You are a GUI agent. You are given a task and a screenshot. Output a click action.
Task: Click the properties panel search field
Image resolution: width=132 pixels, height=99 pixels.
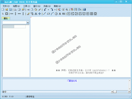[15, 22]
